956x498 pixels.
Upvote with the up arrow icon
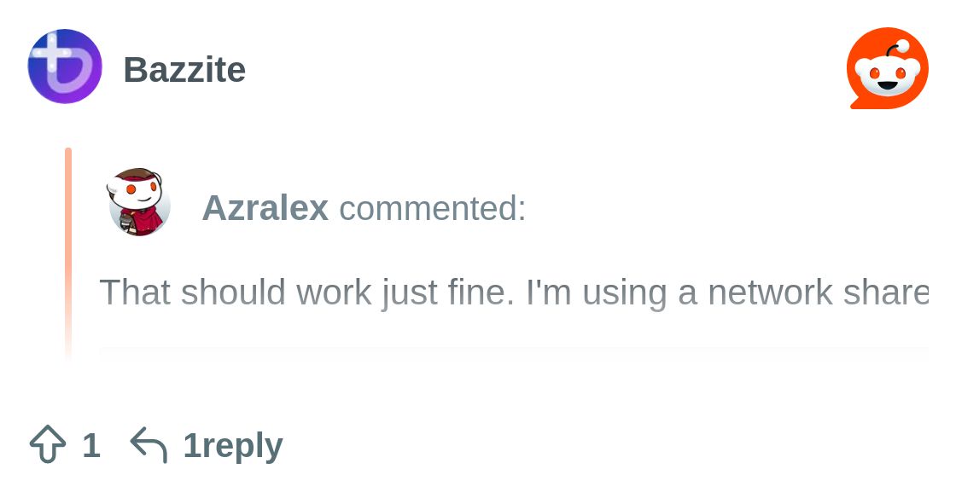point(48,445)
